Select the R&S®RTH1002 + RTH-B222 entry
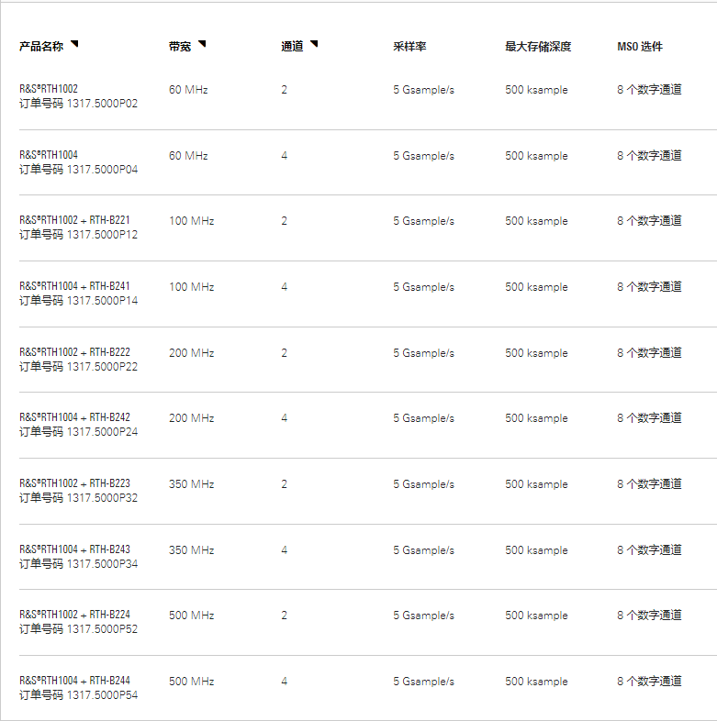Image resolution: width=717 pixels, height=721 pixels. tap(74, 352)
